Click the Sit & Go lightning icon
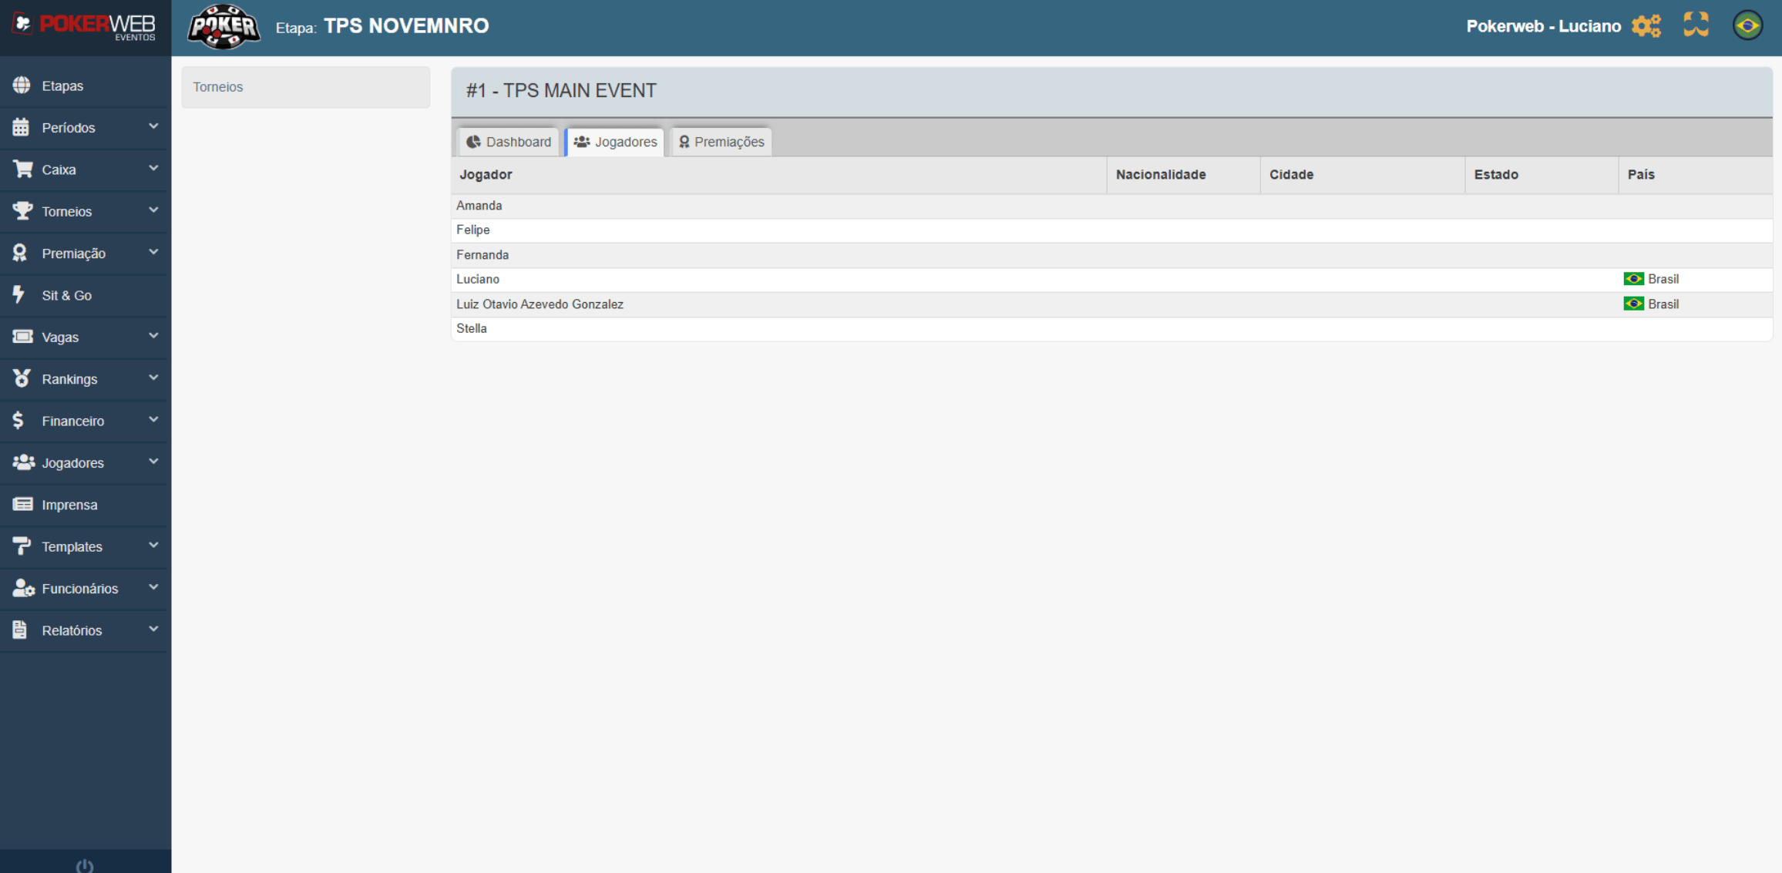Viewport: 1782px width, 873px height. [x=20, y=295]
